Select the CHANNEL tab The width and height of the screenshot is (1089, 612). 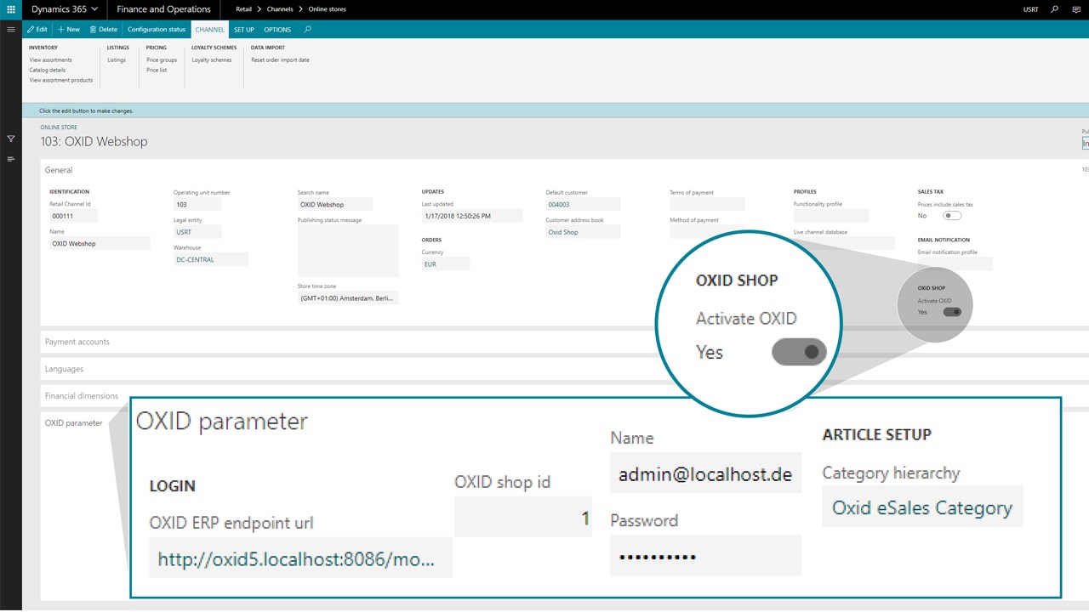tap(210, 29)
